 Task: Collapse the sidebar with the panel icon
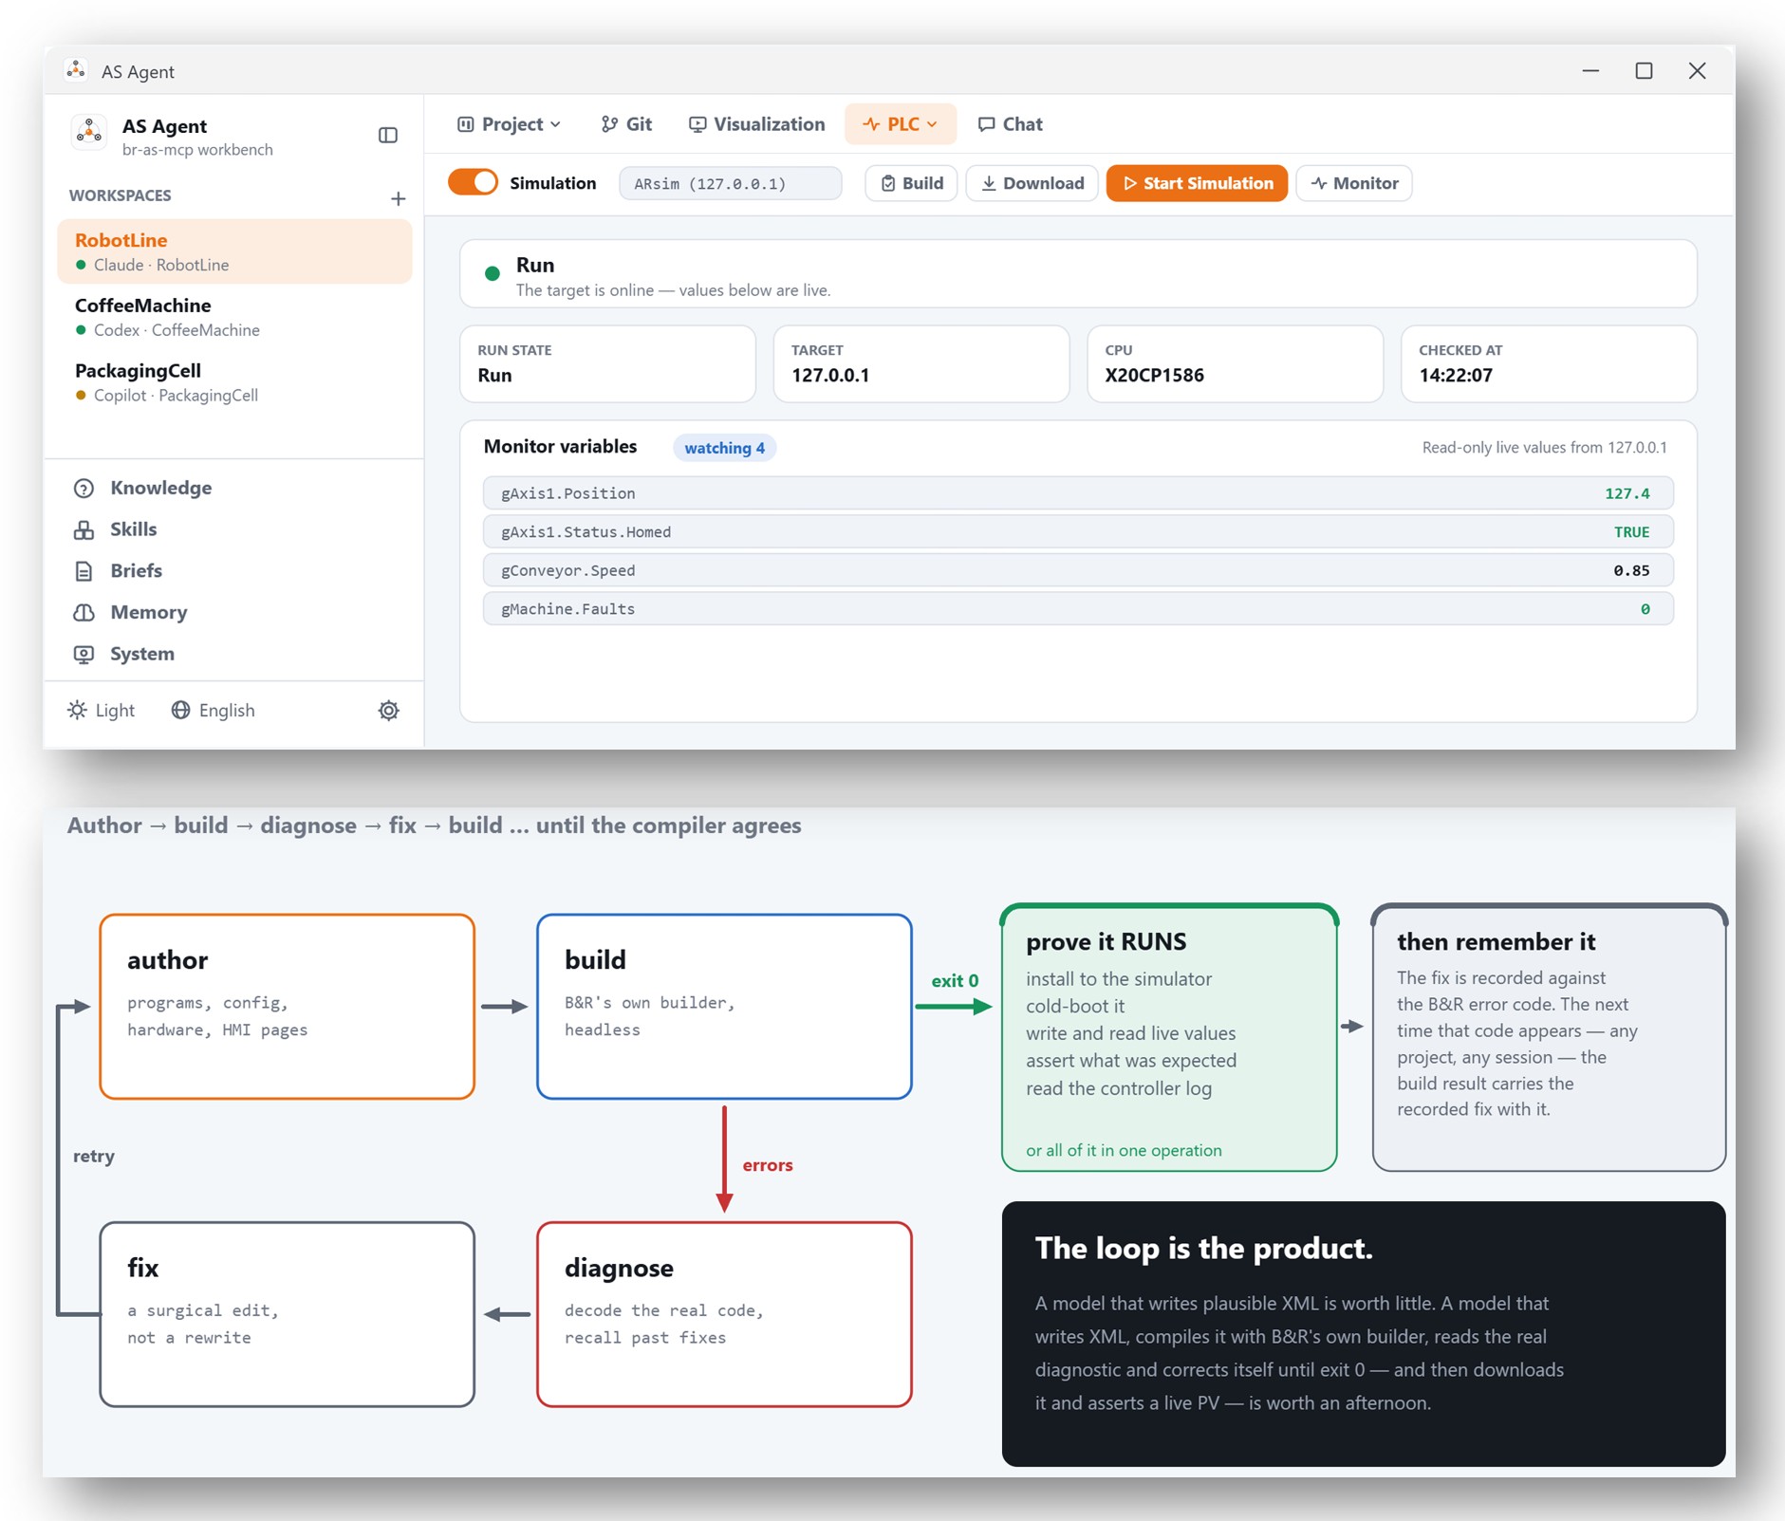tap(388, 136)
